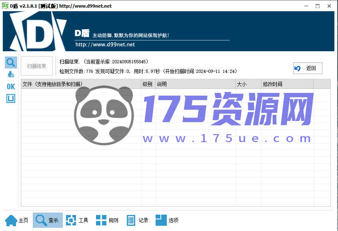The height and width of the screenshot is (231, 338).
Task: Maximize the D盾 window
Action: 318,6
